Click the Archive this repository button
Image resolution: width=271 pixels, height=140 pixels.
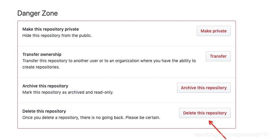(x=204, y=88)
